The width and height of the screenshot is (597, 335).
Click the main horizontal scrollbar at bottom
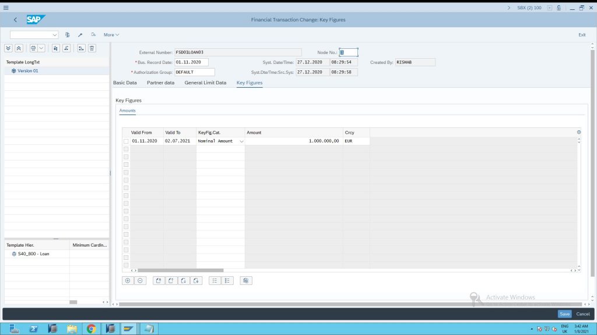[x=350, y=304]
